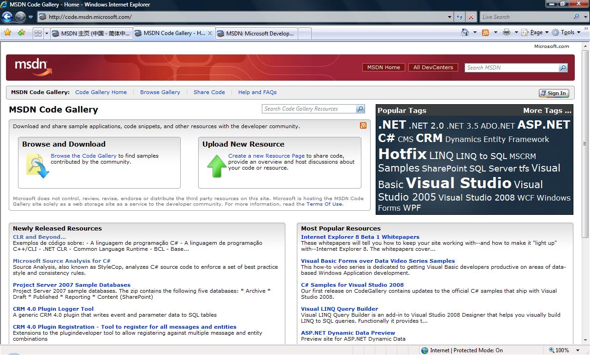Start search with Live Search magnifier icon
Viewport: 590px width, 355px height.
point(576,17)
